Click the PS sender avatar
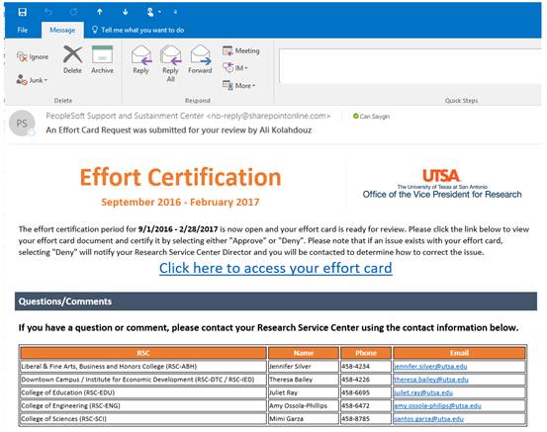 22,124
